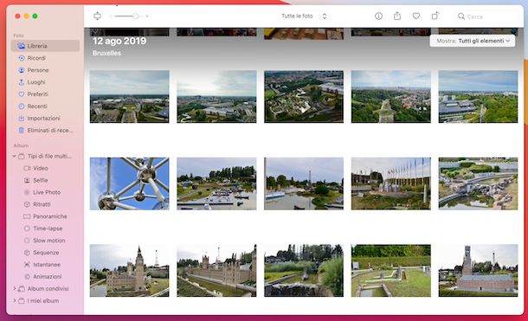The image size is (528, 321).
Task: Click the Rotate icon in the toolbar
Action: point(435,16)
